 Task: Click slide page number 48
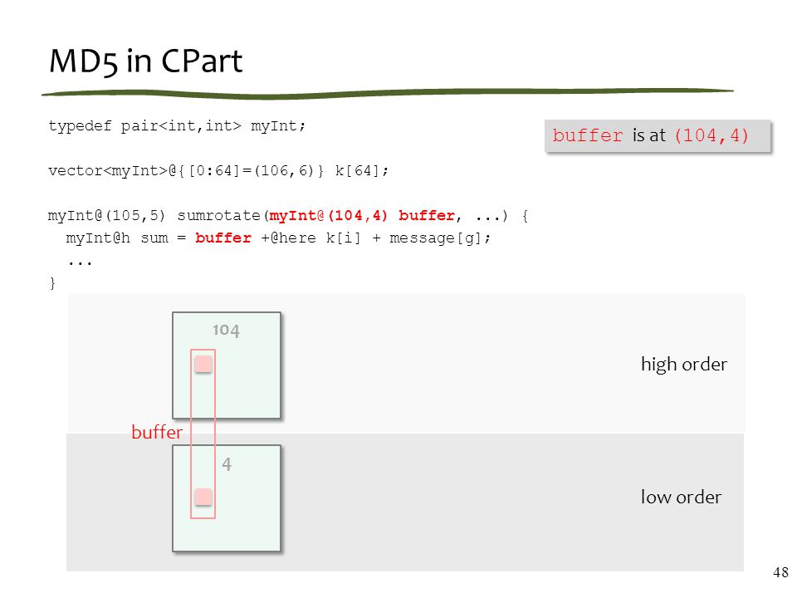(x=780, y=572)
